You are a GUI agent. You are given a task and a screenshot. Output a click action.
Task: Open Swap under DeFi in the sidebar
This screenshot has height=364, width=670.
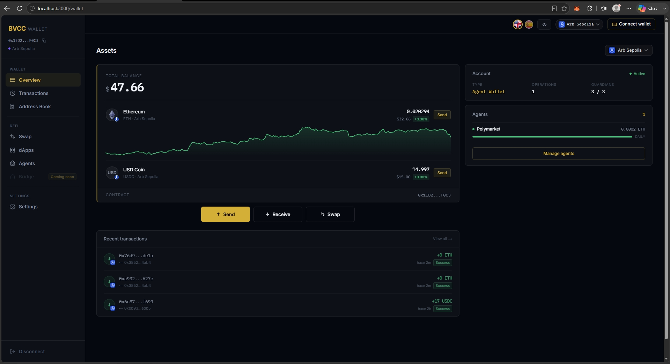43,136
